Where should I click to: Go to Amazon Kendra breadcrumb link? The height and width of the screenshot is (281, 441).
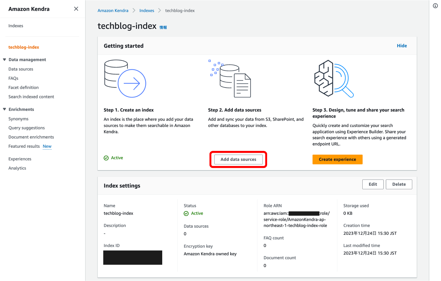(x=113, y=11)
